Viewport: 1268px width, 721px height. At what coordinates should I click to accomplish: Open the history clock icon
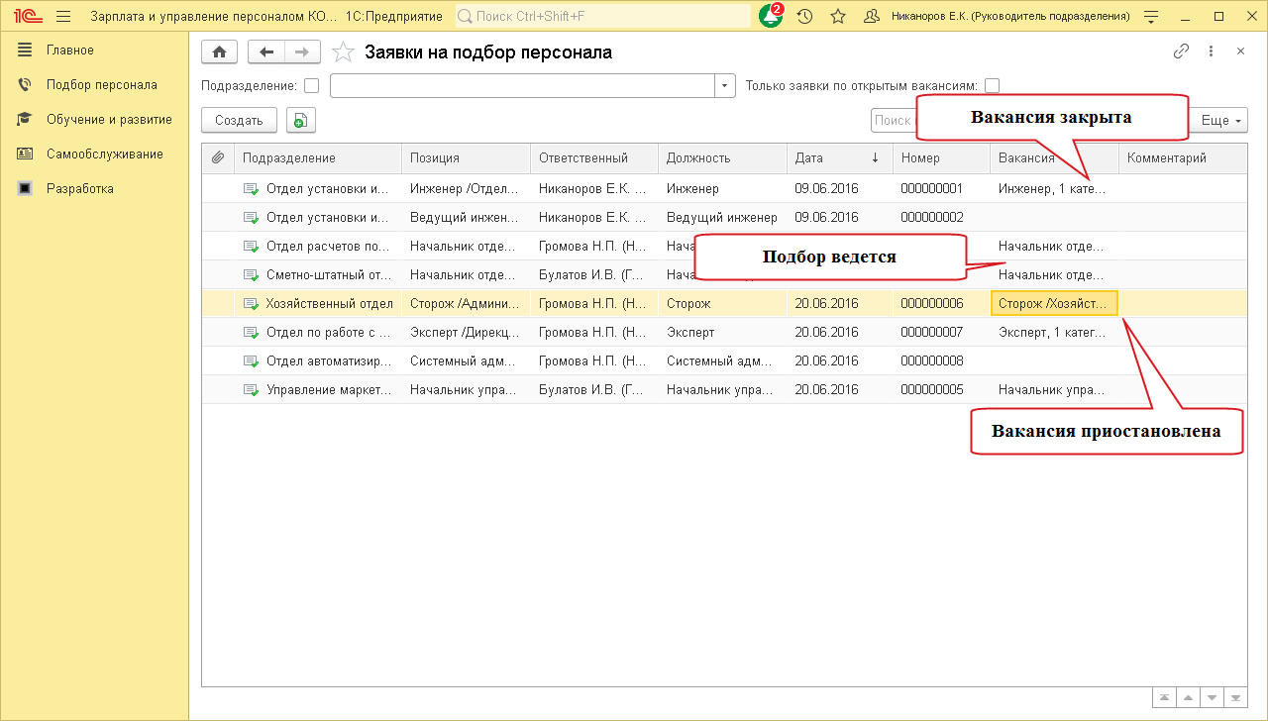coord(804,17)
